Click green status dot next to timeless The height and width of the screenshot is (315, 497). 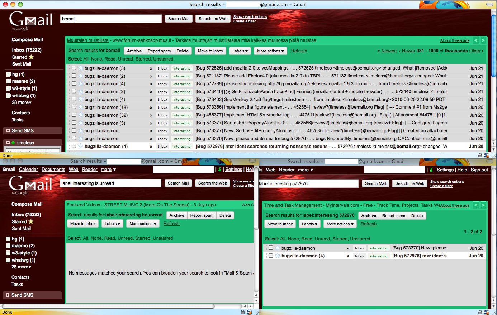[13, 143]
